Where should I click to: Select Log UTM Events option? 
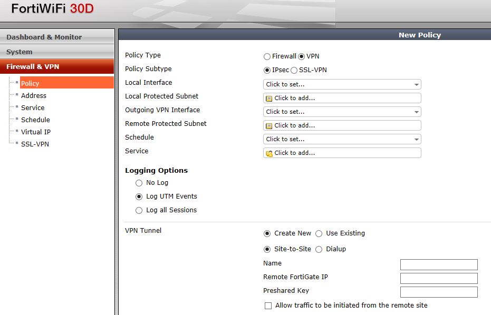[x=139, y=197]
